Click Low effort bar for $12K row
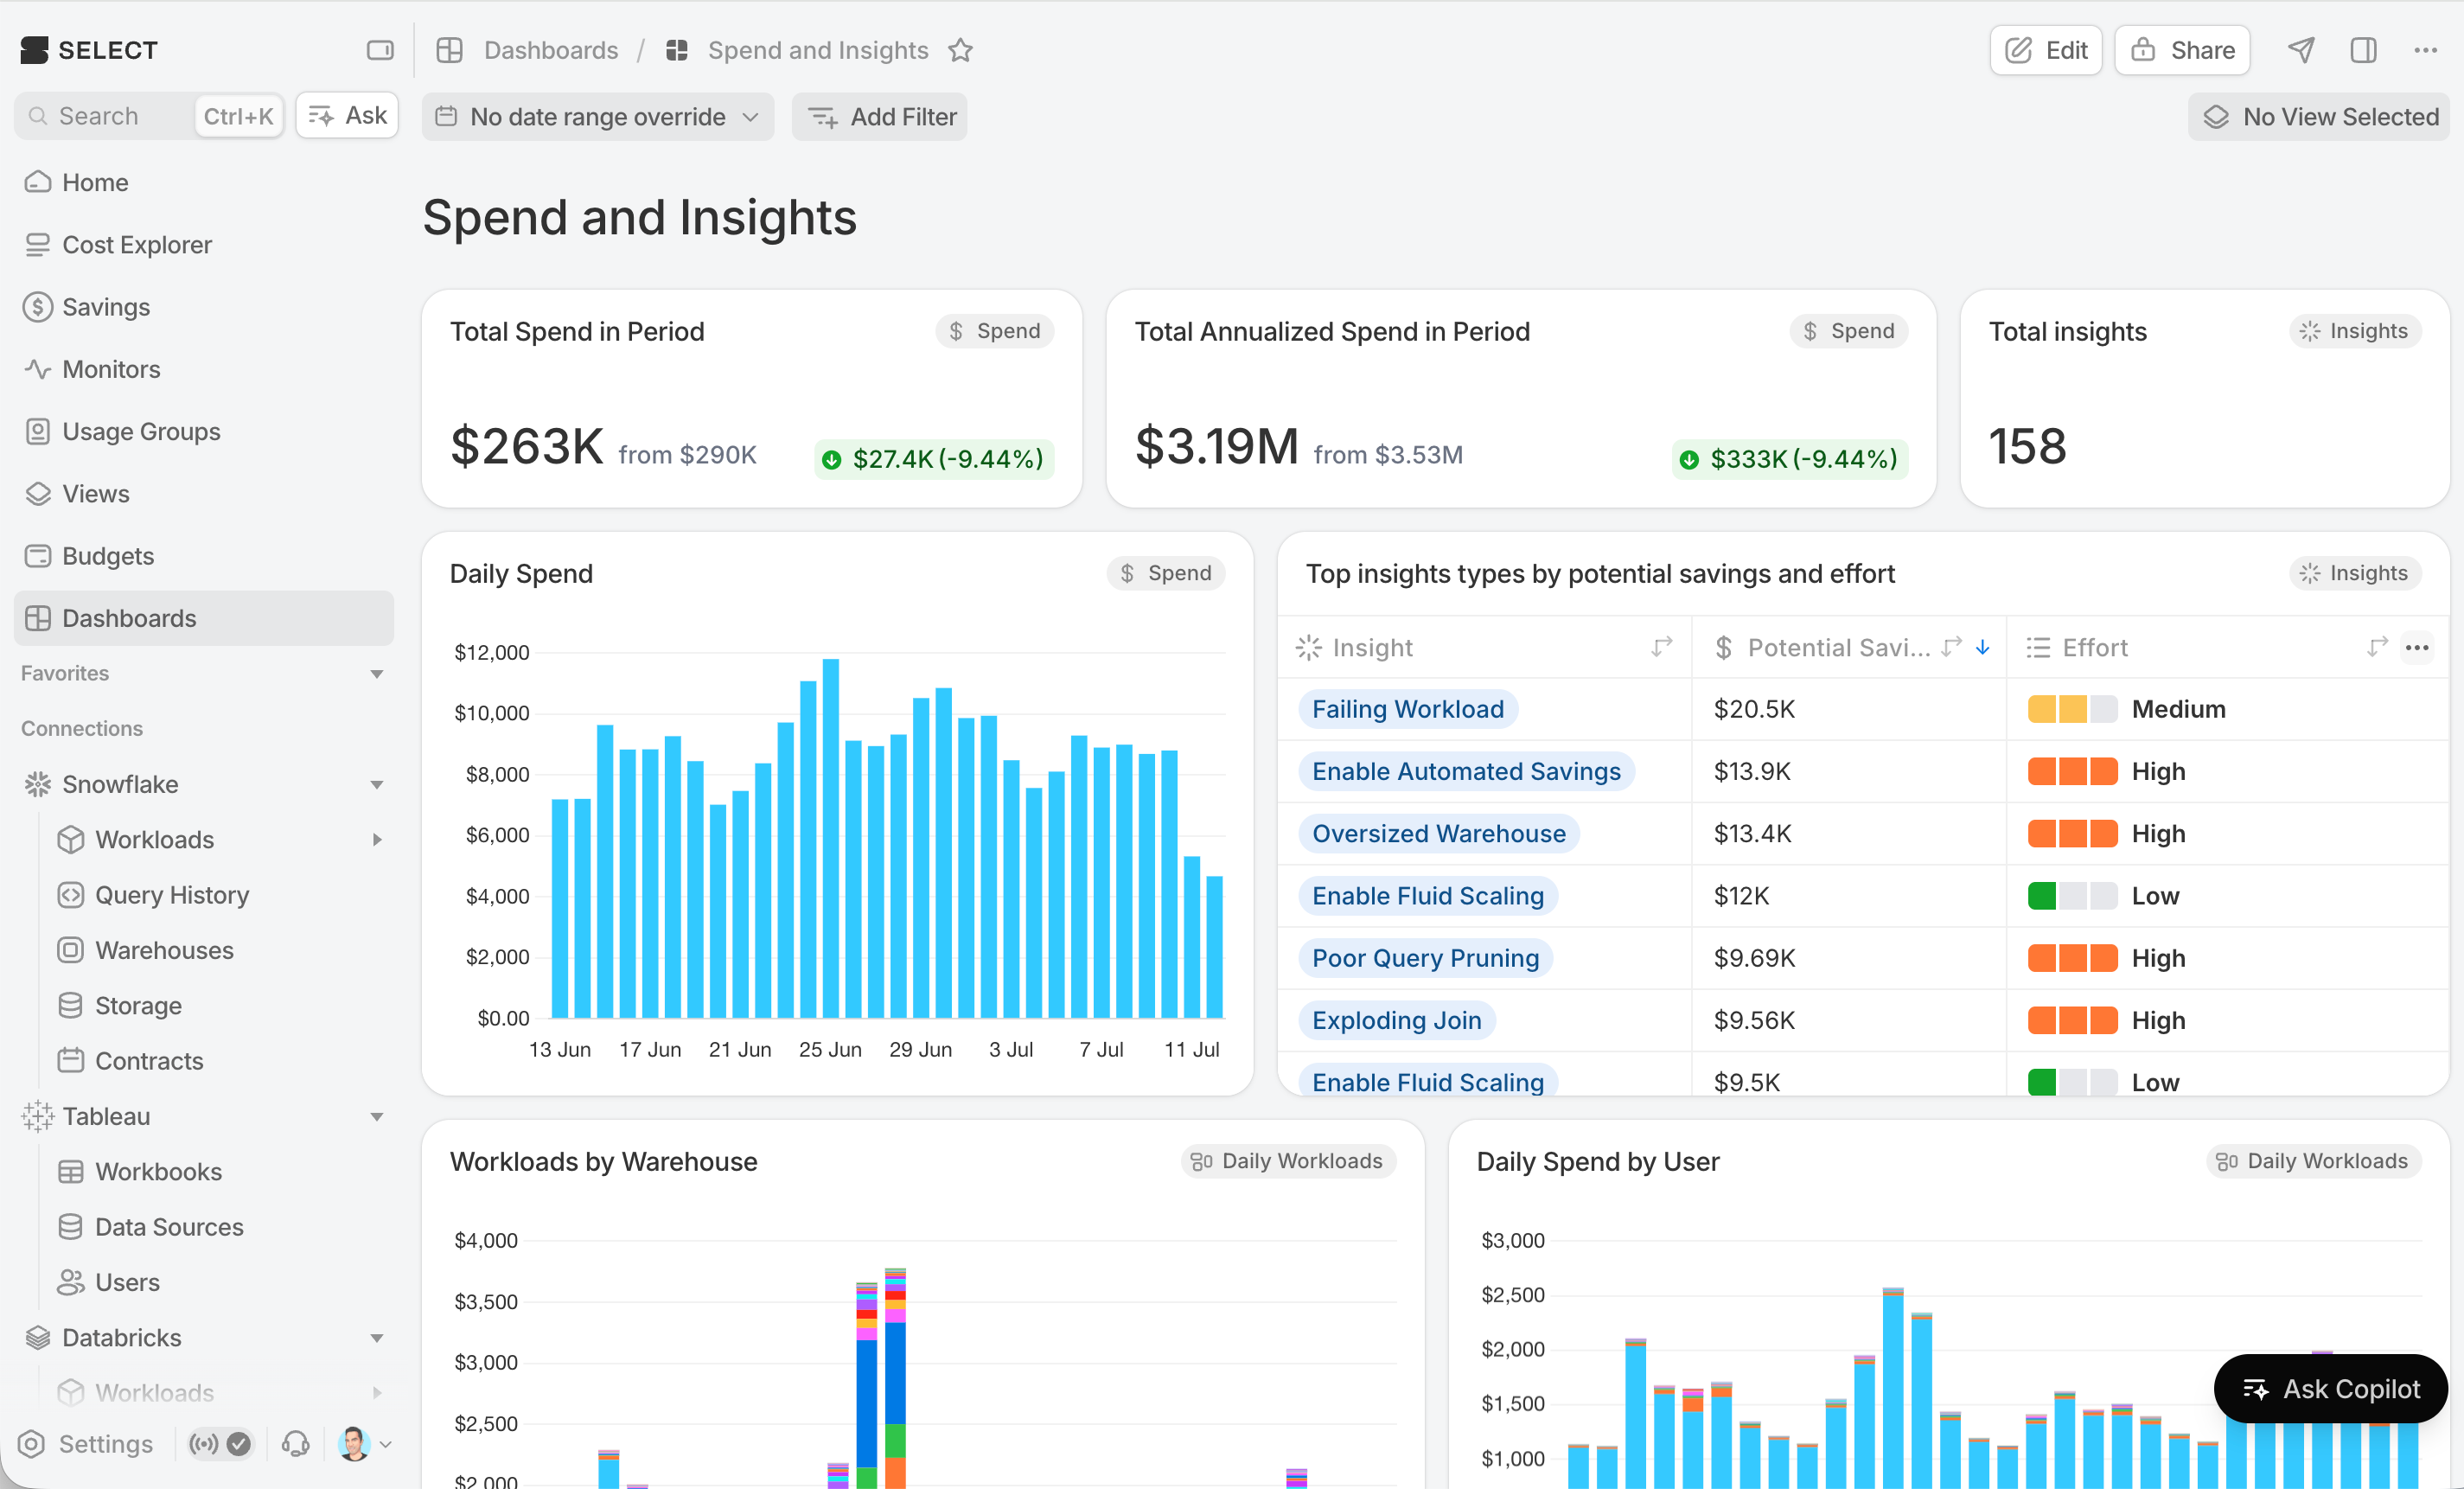Screen dimensions: 2464x1489 (x=2072, y=896)
